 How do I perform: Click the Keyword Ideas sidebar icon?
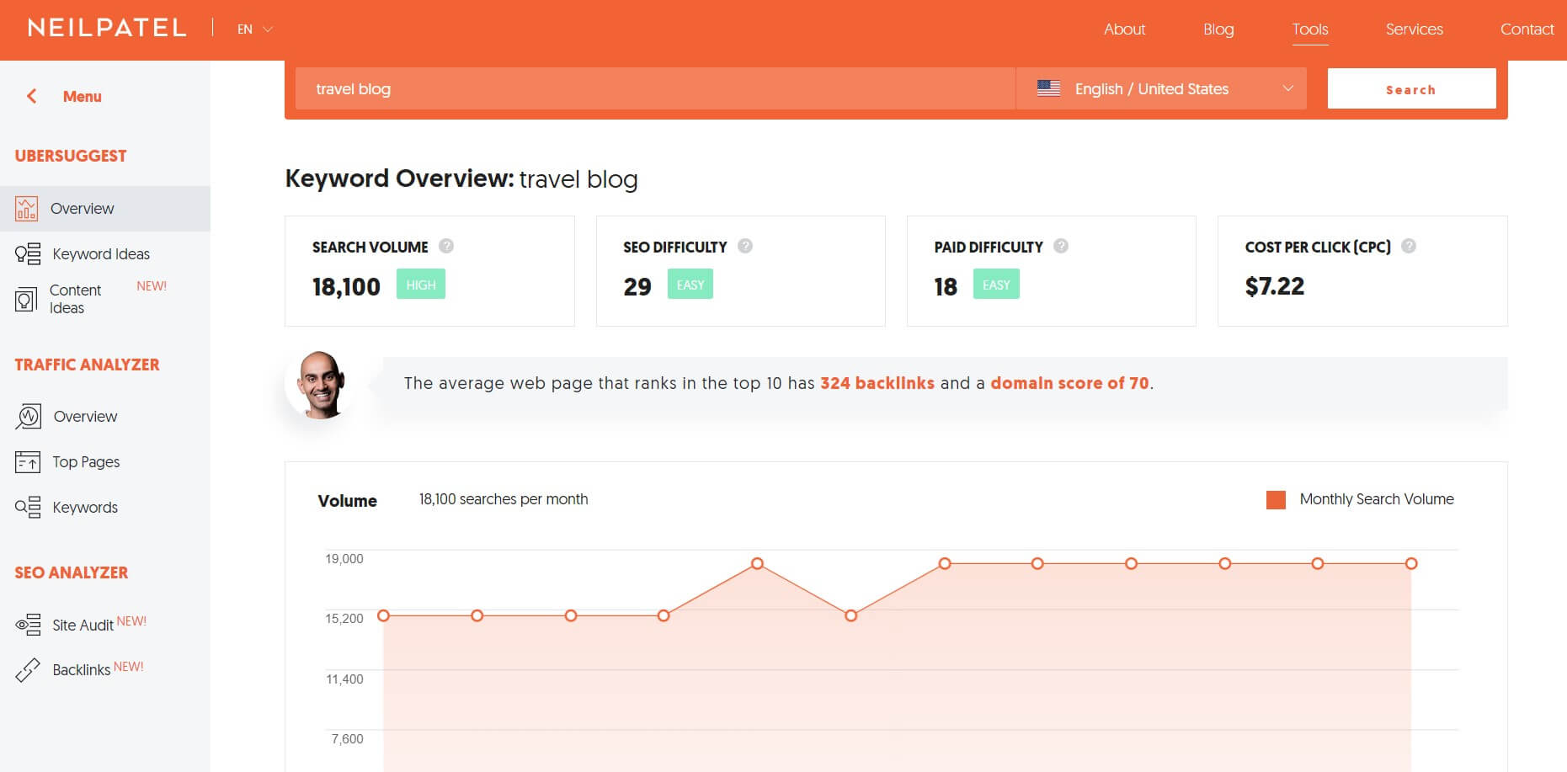pos(28,253)
